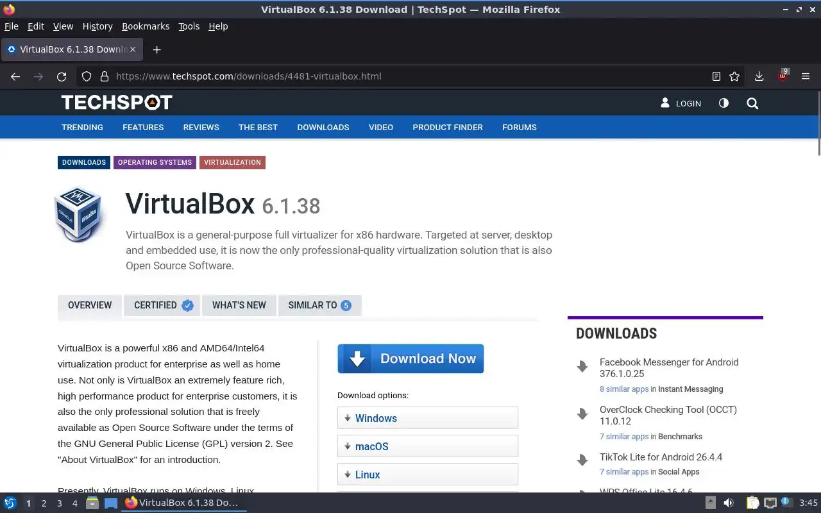Click the volume speaker tray icon
Viewport: 821px width, 513px height.
pos(729,503)
